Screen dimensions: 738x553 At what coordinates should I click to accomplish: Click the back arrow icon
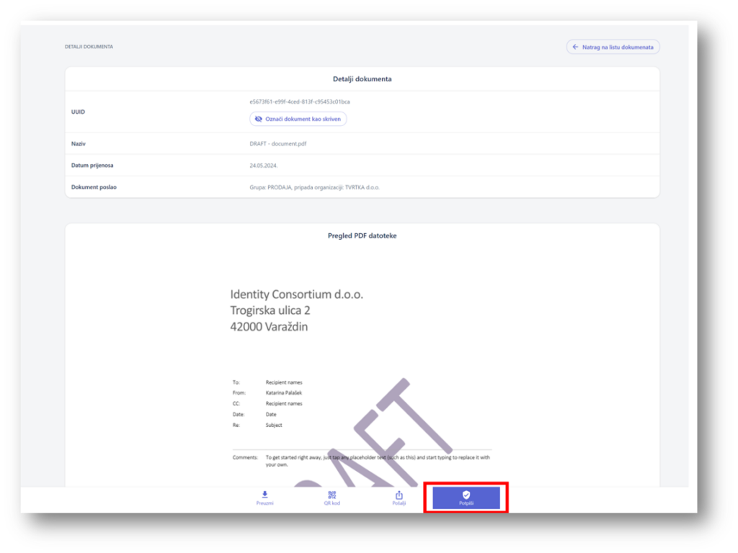tap(575, 47)
